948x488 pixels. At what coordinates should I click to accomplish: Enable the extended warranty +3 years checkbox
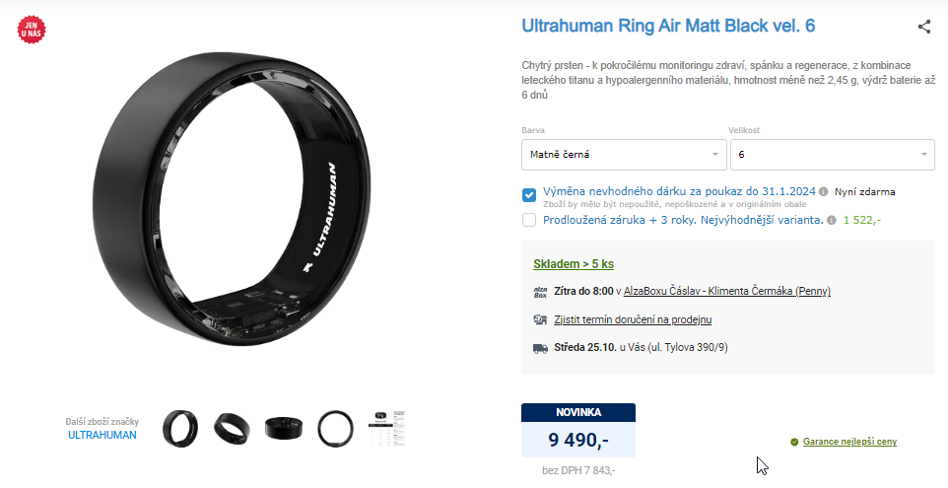pos(529,220)
